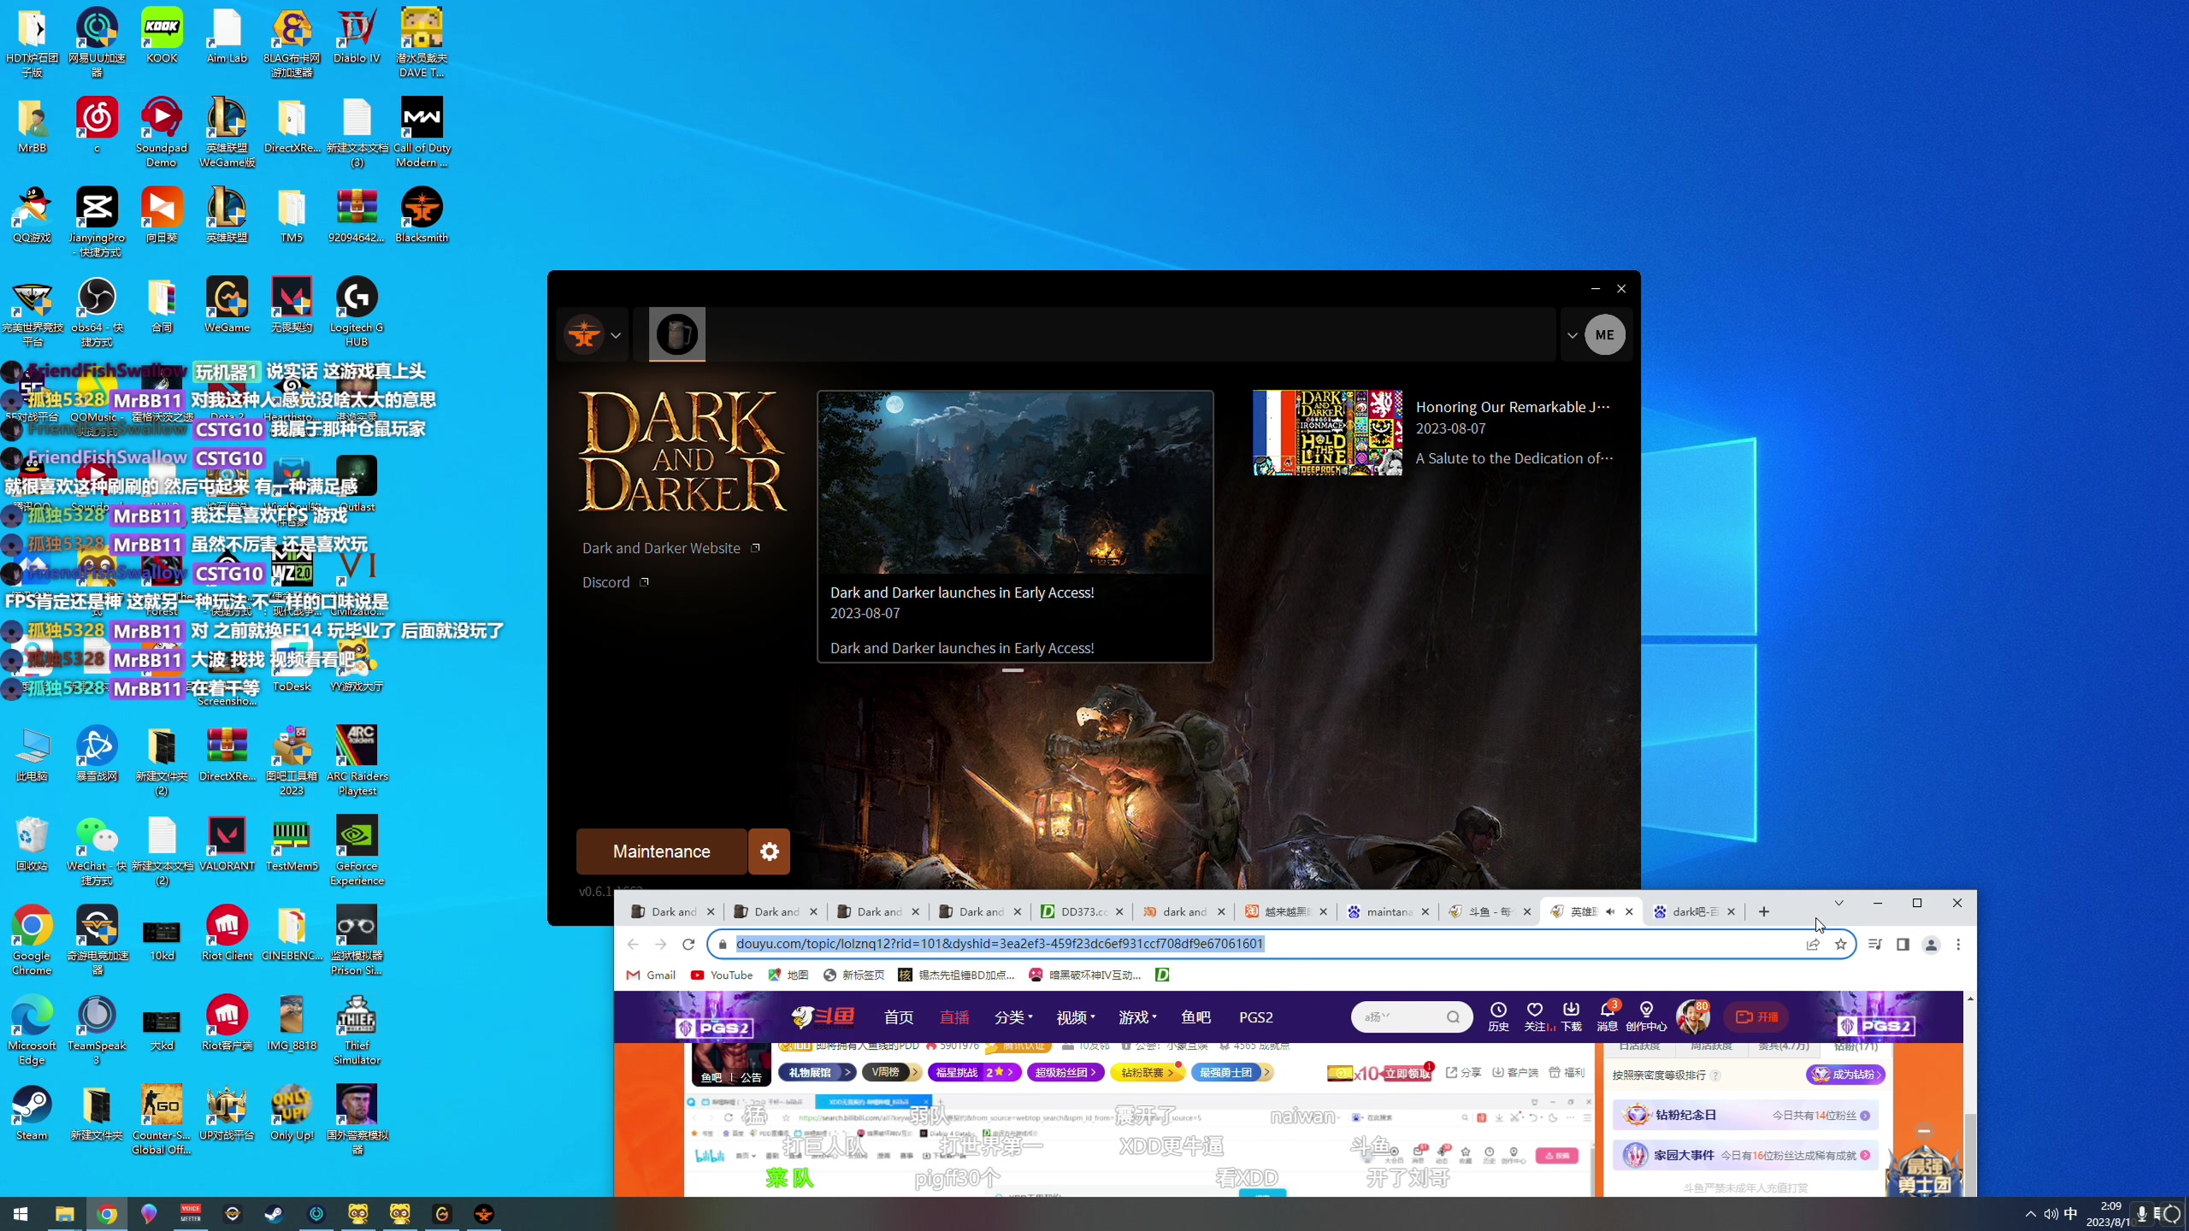2189x1231 pixels.
Task: Open the Discord link in the launcher
Action: 616,582
